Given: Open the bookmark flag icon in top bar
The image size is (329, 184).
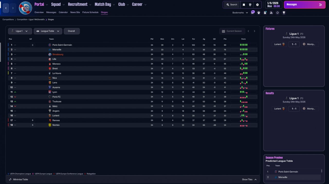Looking at the screenshot, I should click(x=244, y=5).
